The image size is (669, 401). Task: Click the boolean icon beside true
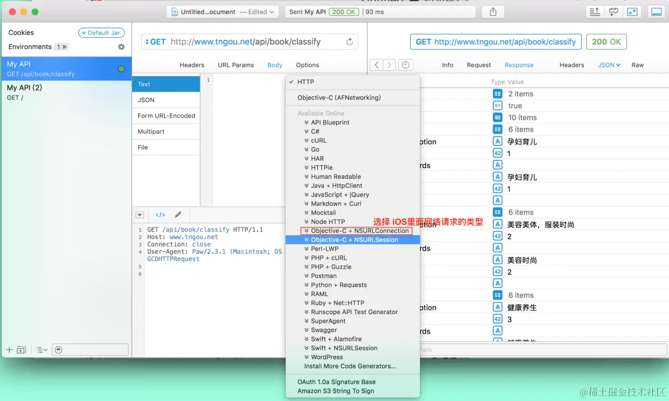pos(497,106)
